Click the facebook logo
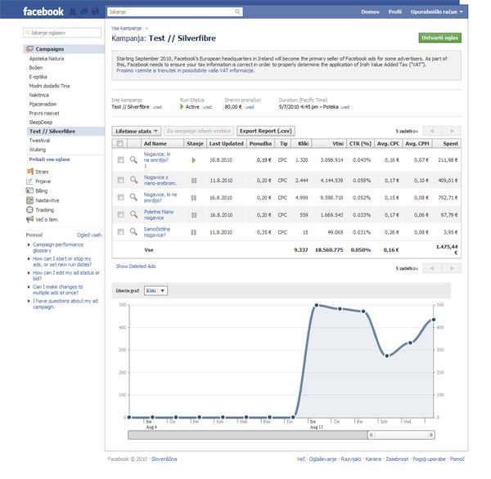Viewport: 491px width, 479px height. click(x=43, y=11)
